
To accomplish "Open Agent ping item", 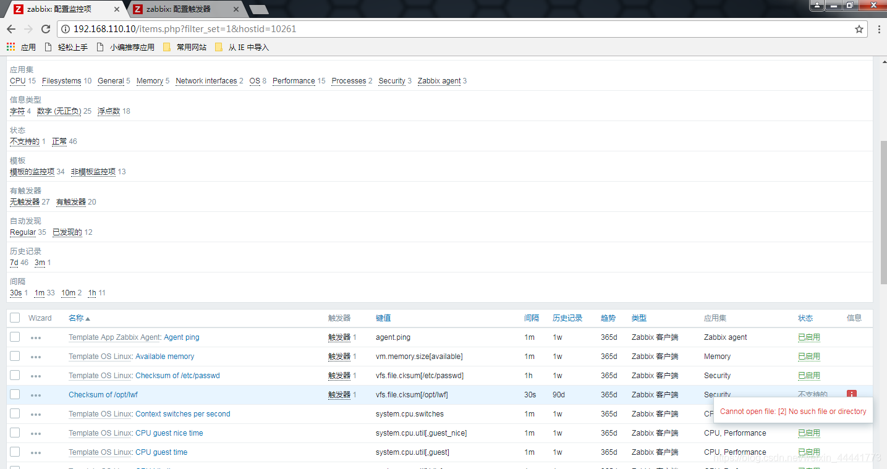I will [182, 337].
